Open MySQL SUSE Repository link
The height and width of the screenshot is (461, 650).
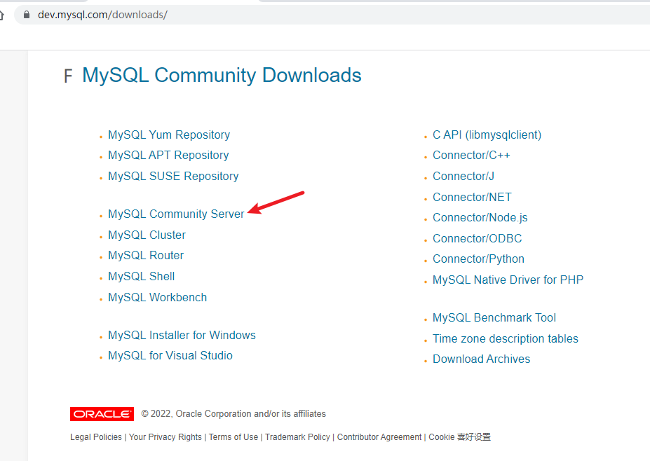173,176
